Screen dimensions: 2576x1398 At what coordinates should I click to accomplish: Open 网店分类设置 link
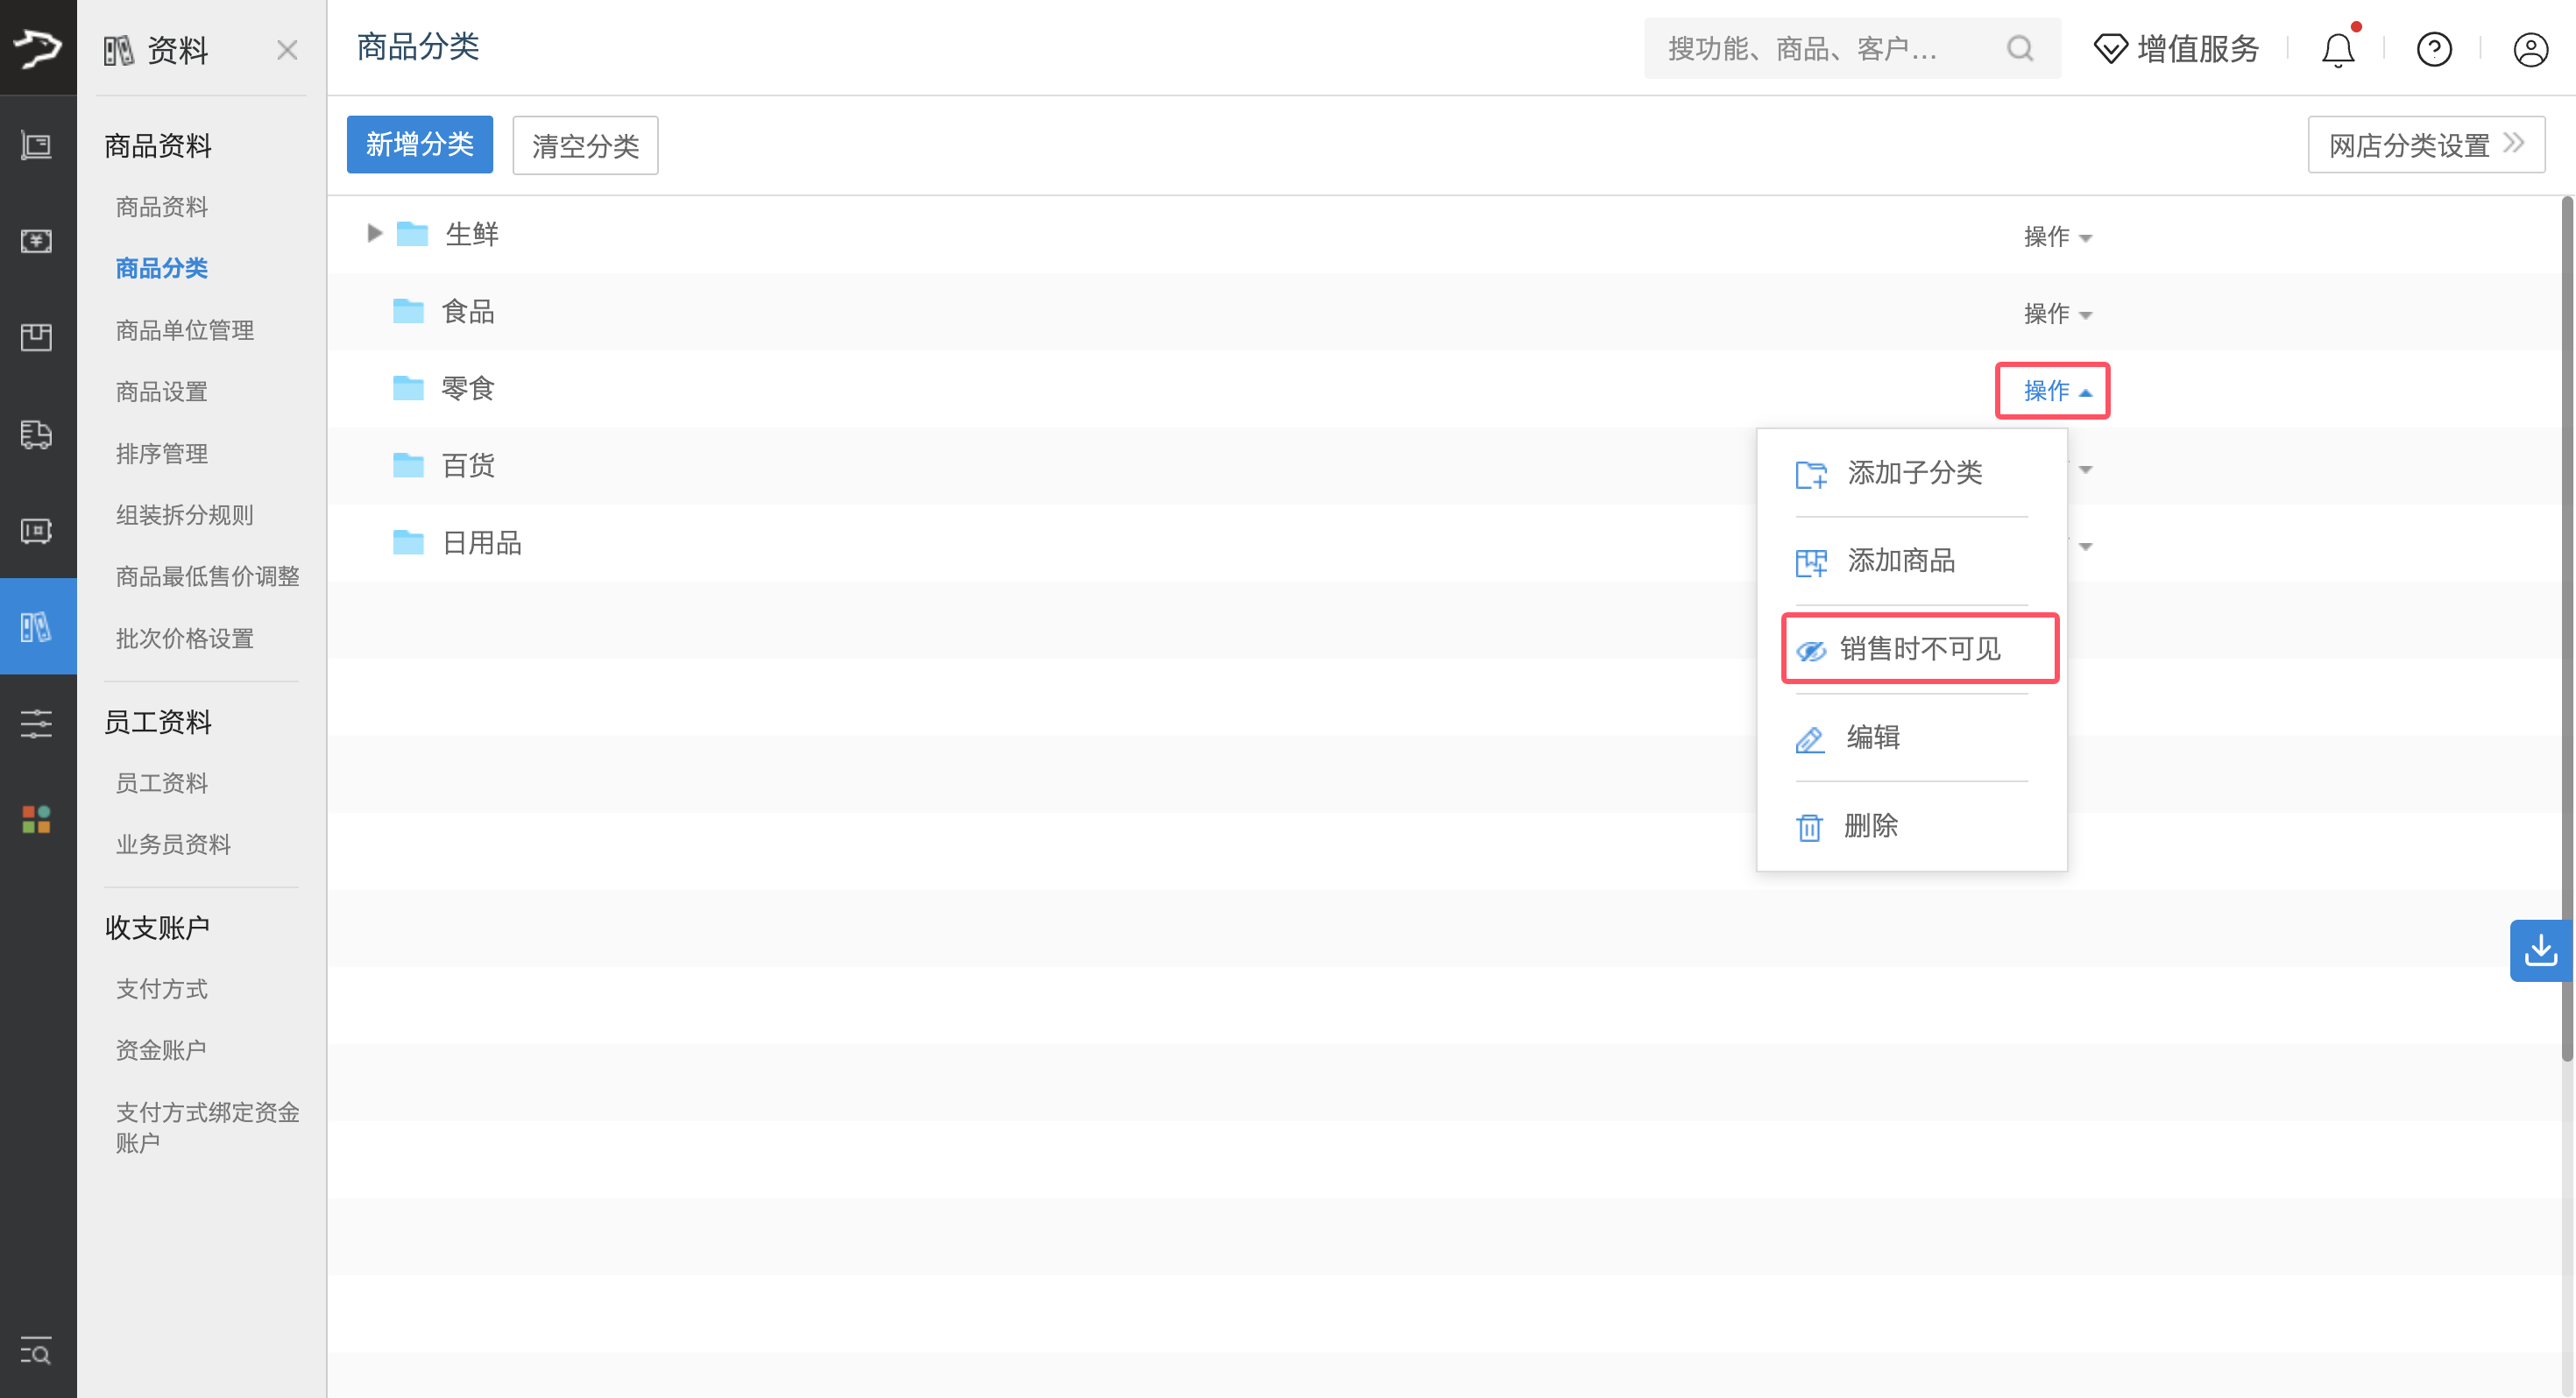[2424, 146]
